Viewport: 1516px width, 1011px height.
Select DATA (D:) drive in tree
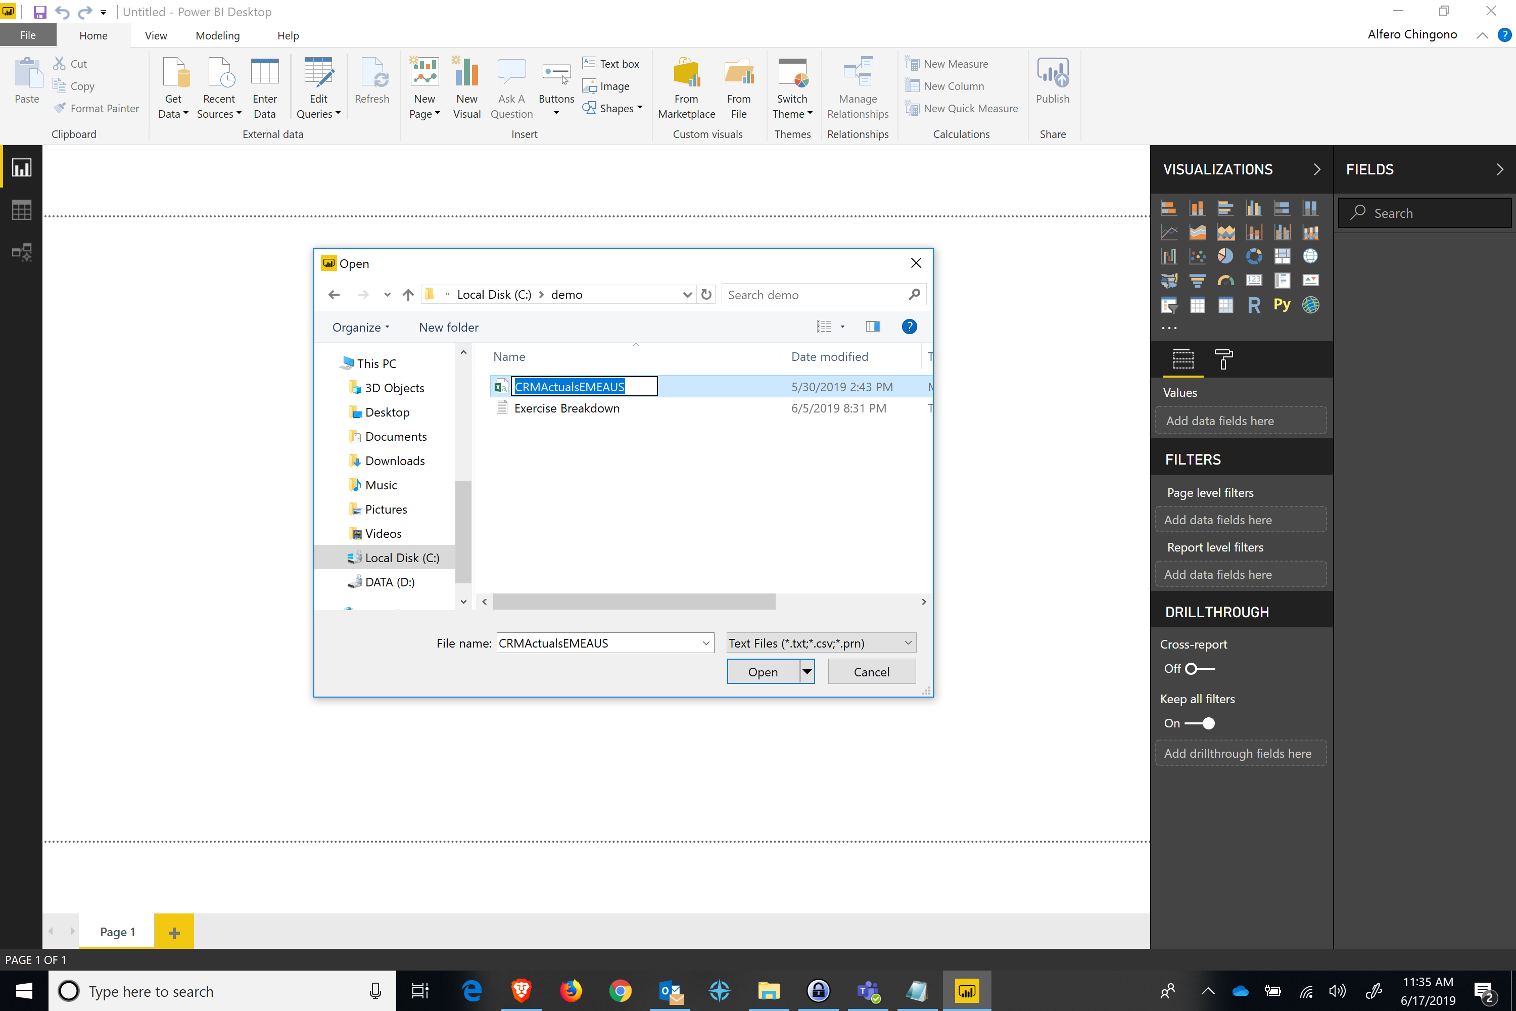(x=389, y=582)
